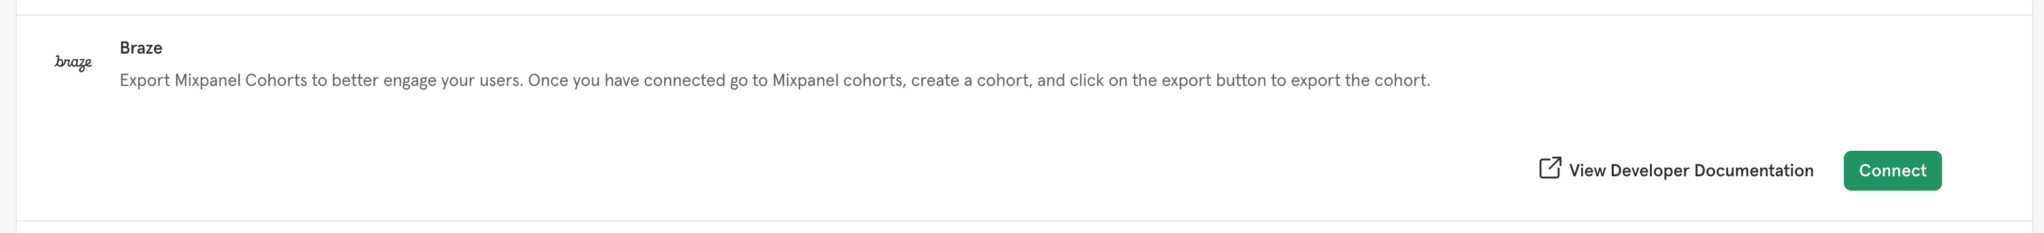2044x233 pixels.
Task: Open documentation via the box-arrow icon
Action: 1550,168
